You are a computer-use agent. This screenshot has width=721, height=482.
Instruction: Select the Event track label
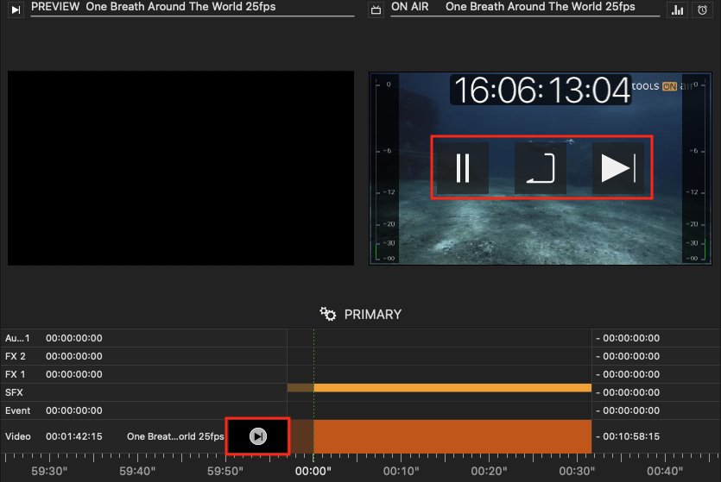pyautogui.click(x=18, y=410)
